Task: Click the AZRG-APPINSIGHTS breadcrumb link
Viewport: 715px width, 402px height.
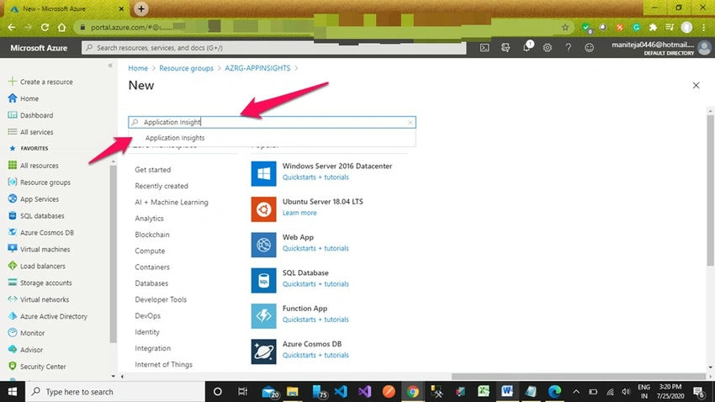Action: [x=257, y=68]
